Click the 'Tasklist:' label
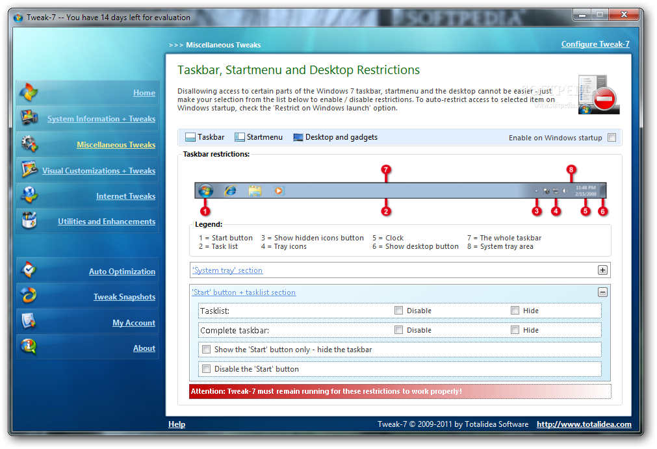This screenshot has width=657, height=449. 214,311
